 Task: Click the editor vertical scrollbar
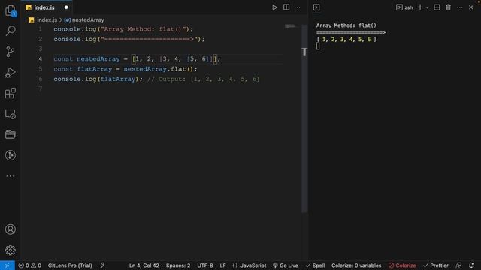304,118
